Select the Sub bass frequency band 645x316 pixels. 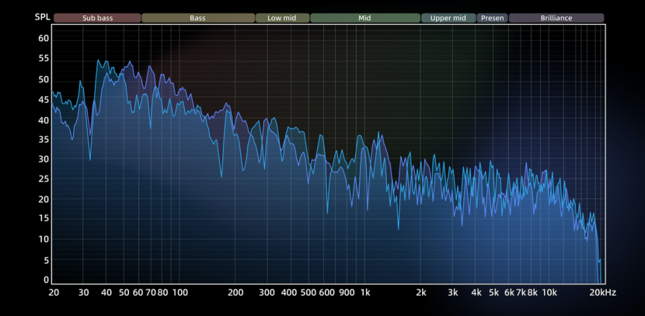click(97, 18)
